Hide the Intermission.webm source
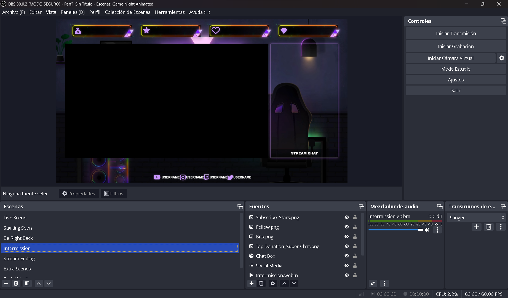The height and width of the screenshot is (298, 508). [347, 275]
